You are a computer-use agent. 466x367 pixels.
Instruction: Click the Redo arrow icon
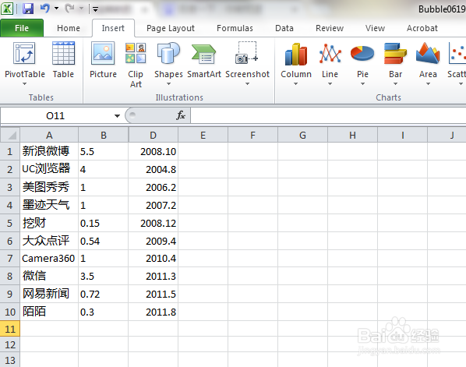click(69, 9)
